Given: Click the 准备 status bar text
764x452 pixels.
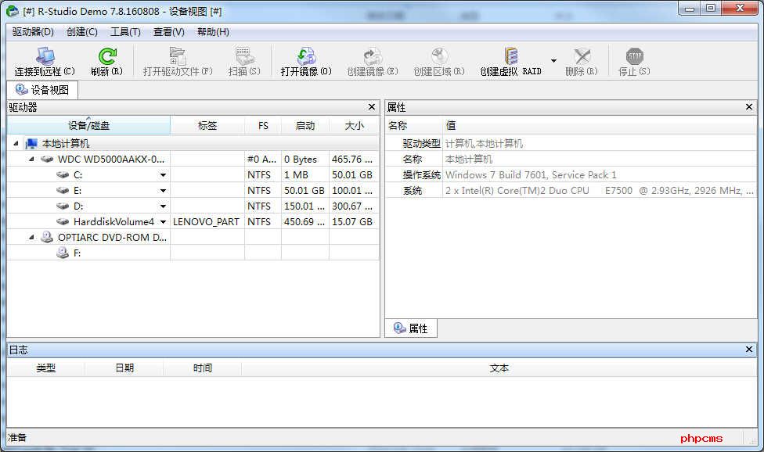Looking at the screenshot, I should pyautogui.click(x=17, y=437).
